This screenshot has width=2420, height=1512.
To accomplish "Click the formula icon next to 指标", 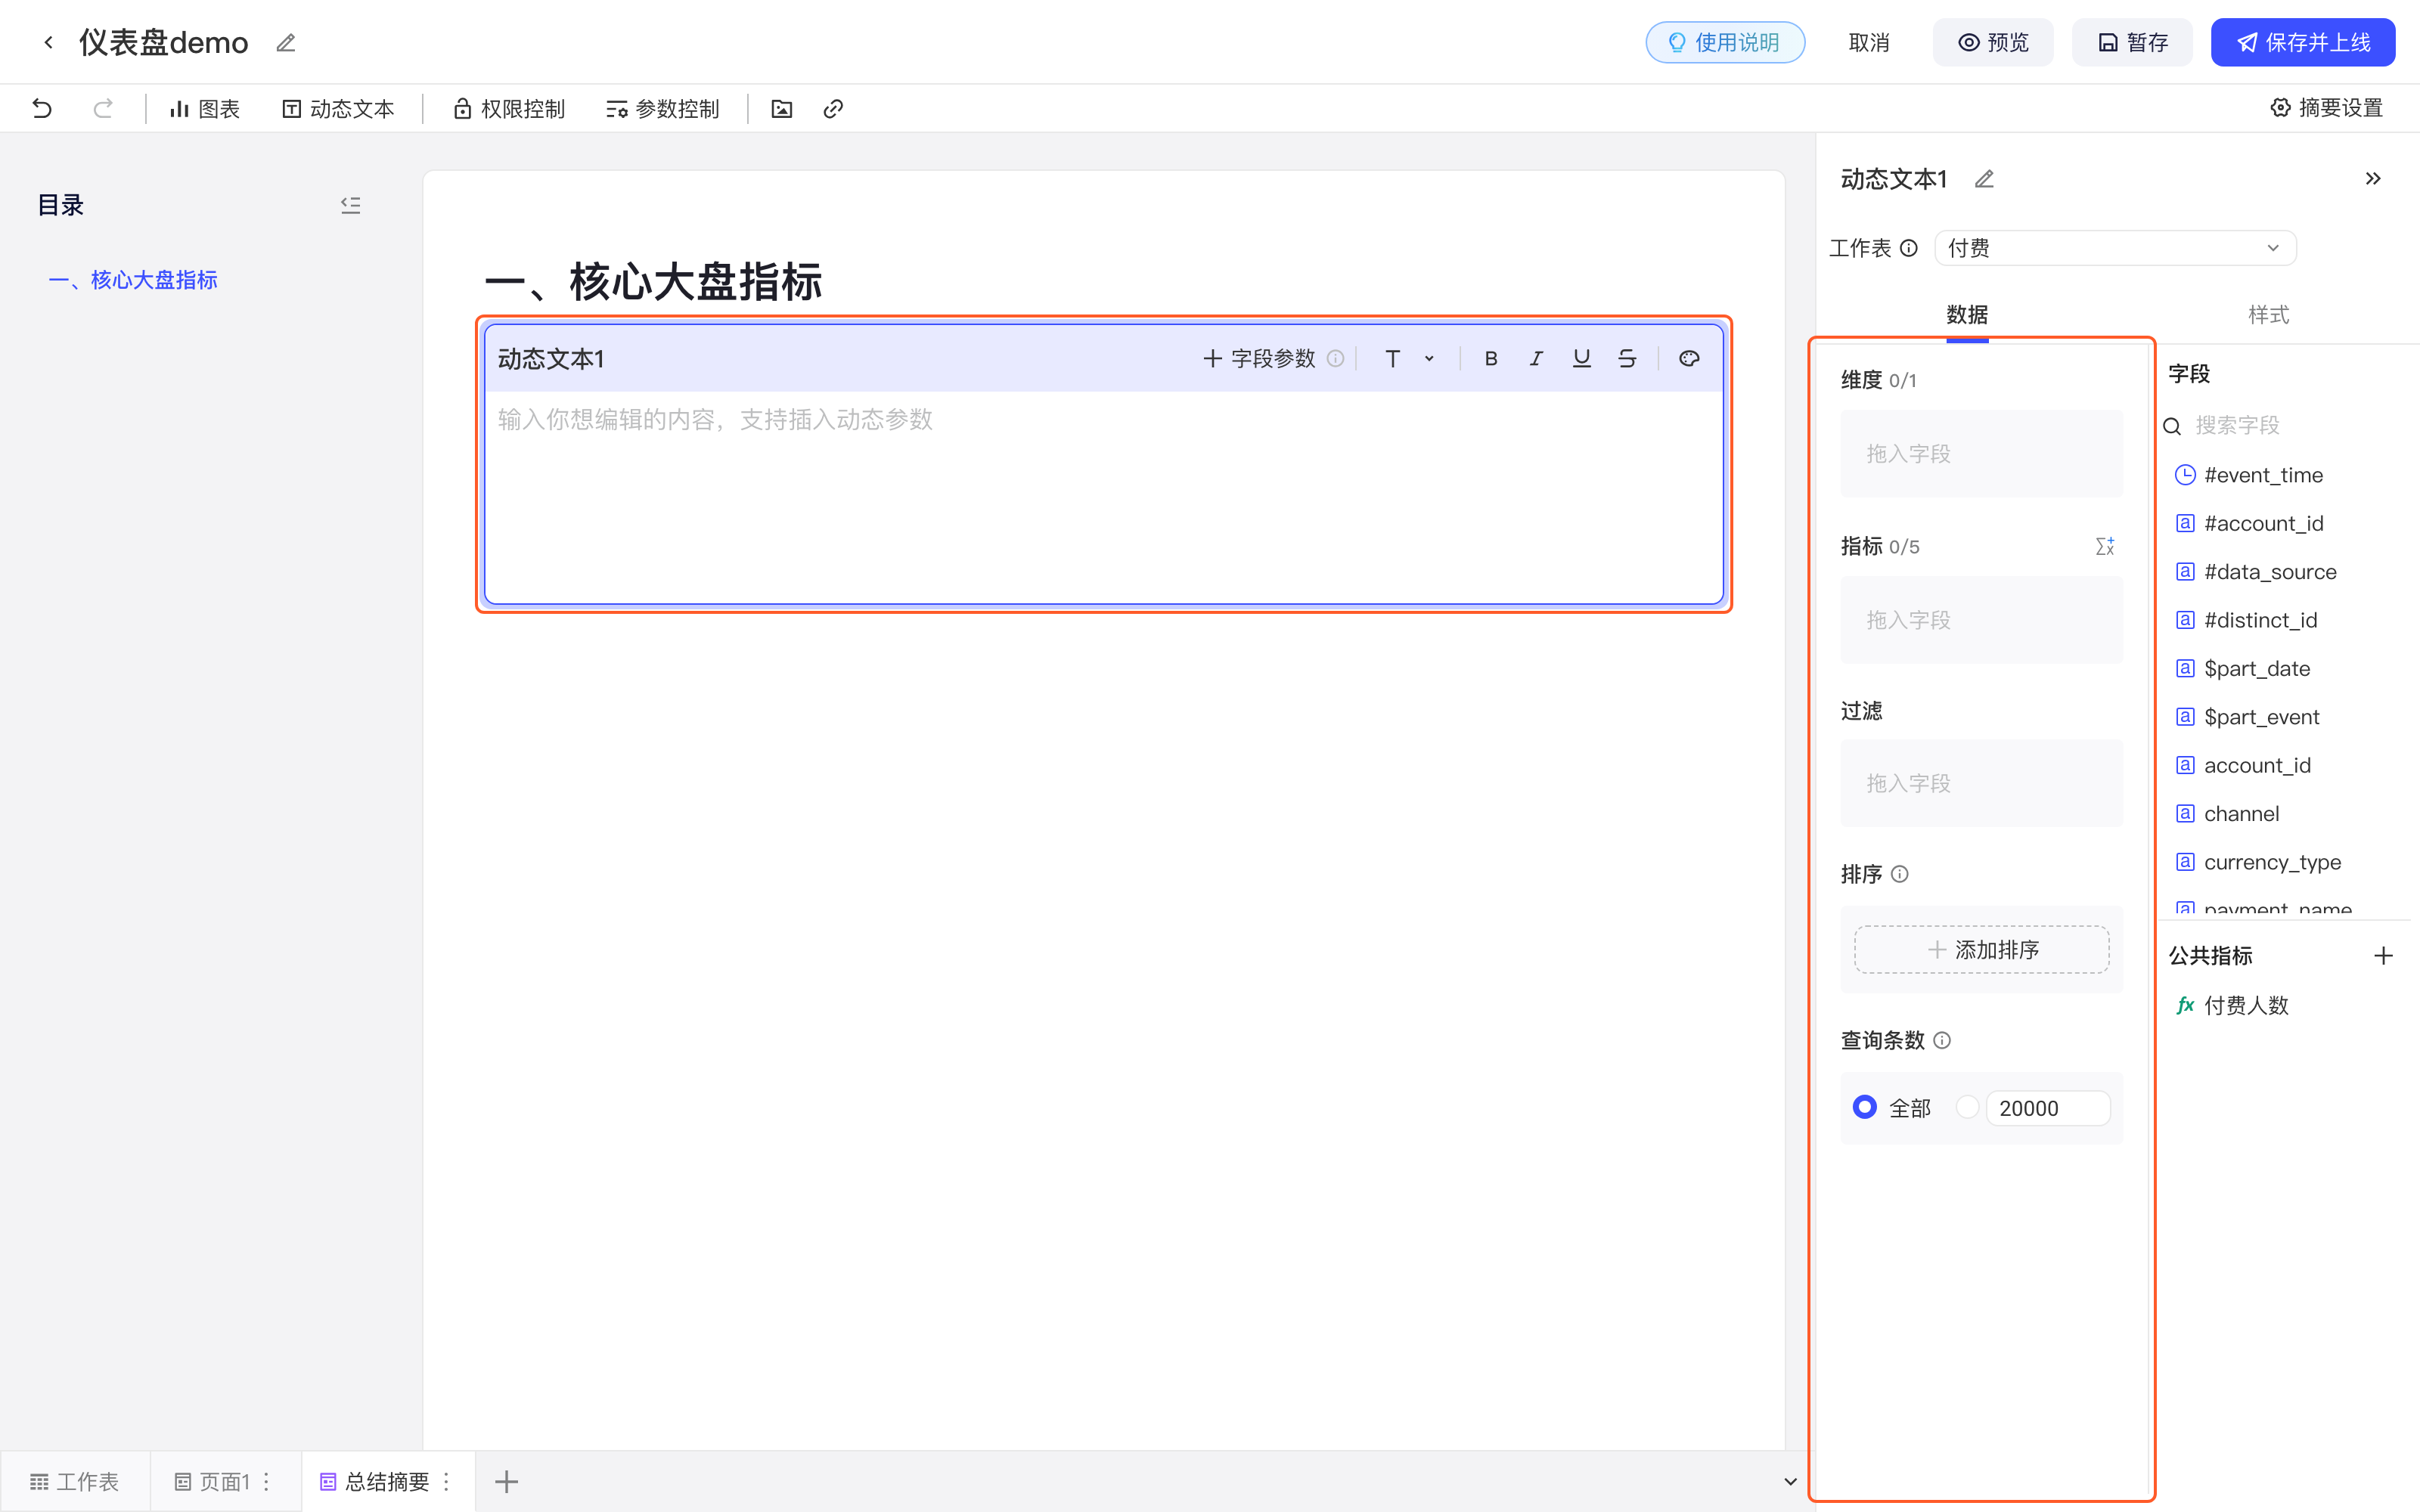I will (2105, 546).
